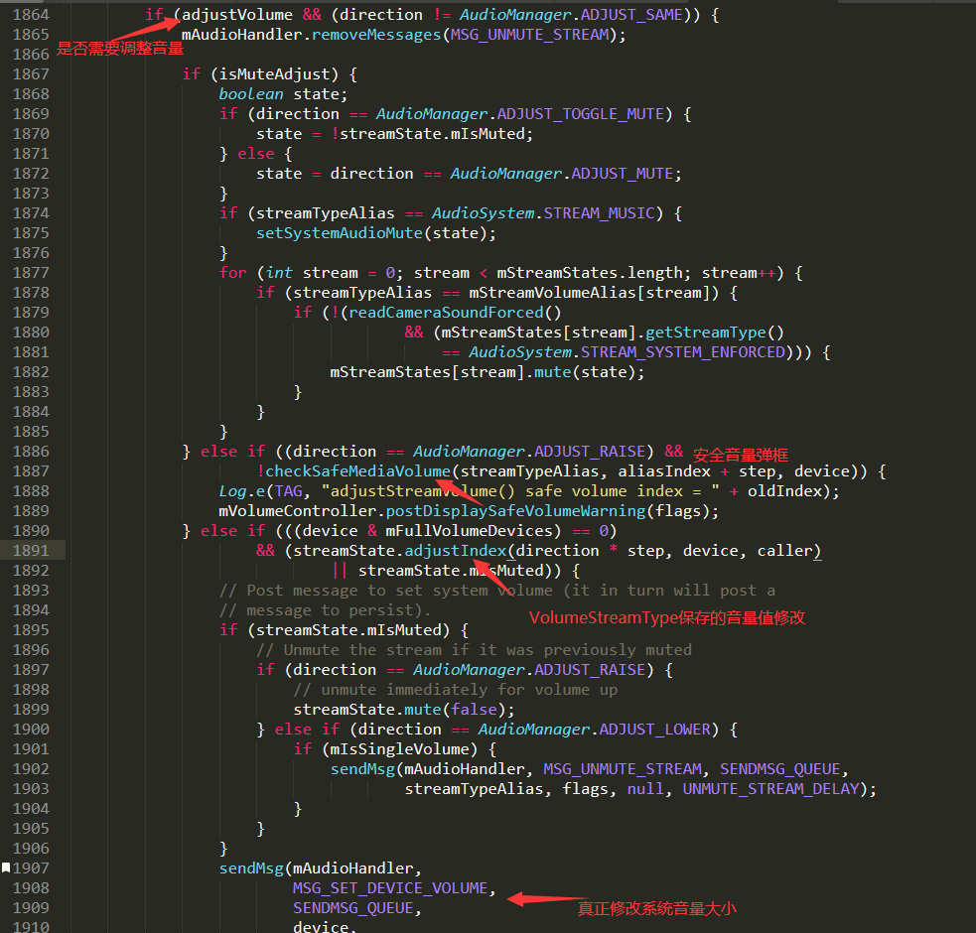Click the readCameraSoundForced call
Image resolution: width=976 pixels, height=933 pixels.
(446, 313)
